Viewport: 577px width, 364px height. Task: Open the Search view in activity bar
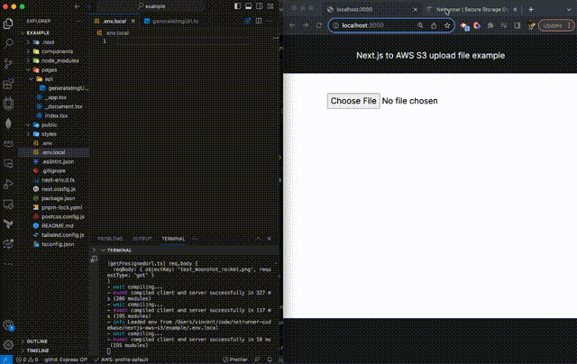[8, 43]
